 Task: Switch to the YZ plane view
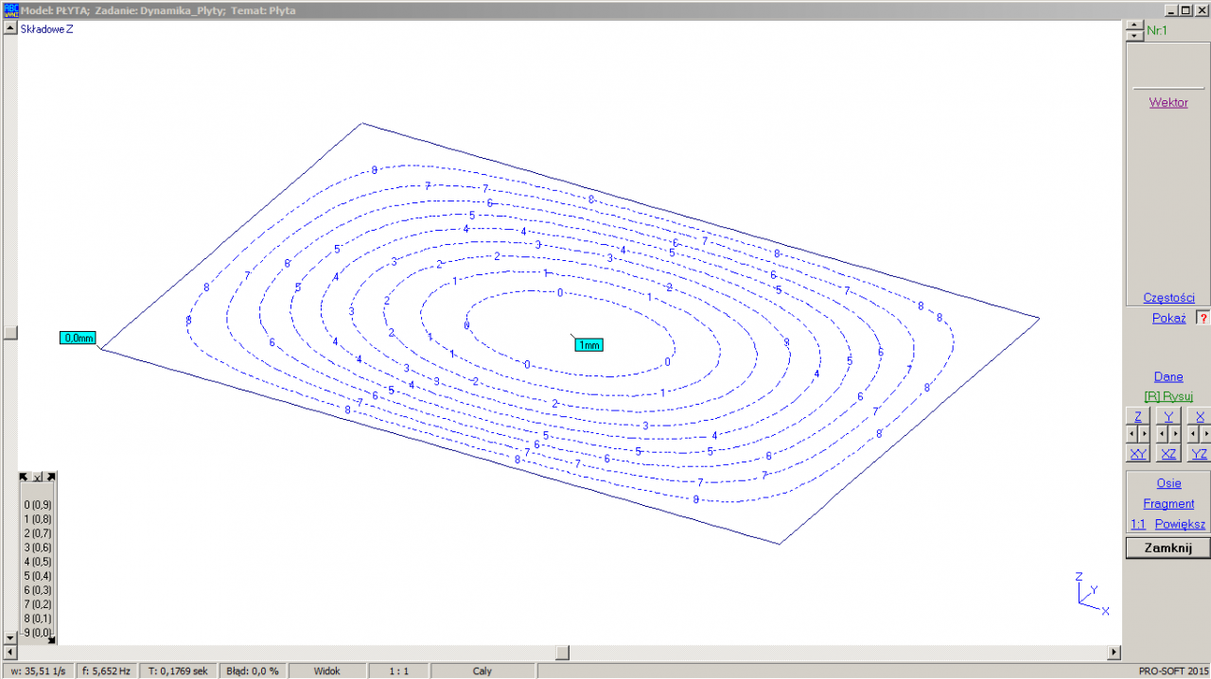coord(1199,454)
